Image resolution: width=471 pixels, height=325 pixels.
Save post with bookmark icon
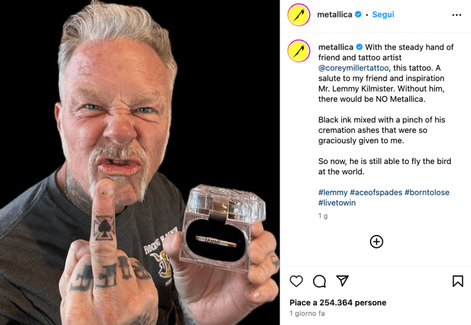pyautogui.click(x=458, y=281)
